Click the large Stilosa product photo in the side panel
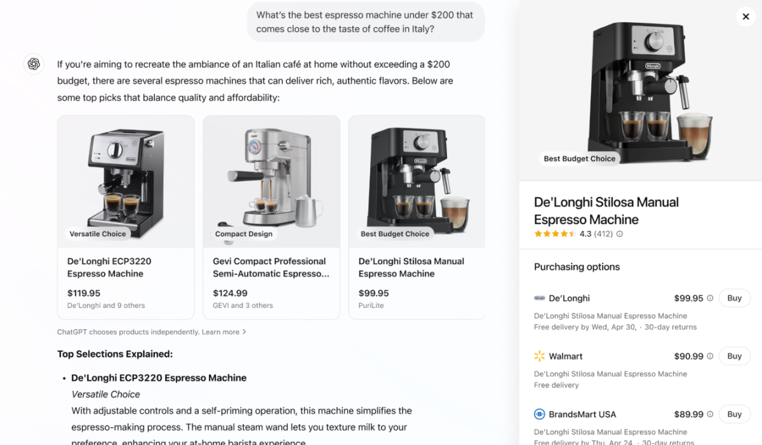The width and height of the screenshot is (762, 445). pos(640,91)
